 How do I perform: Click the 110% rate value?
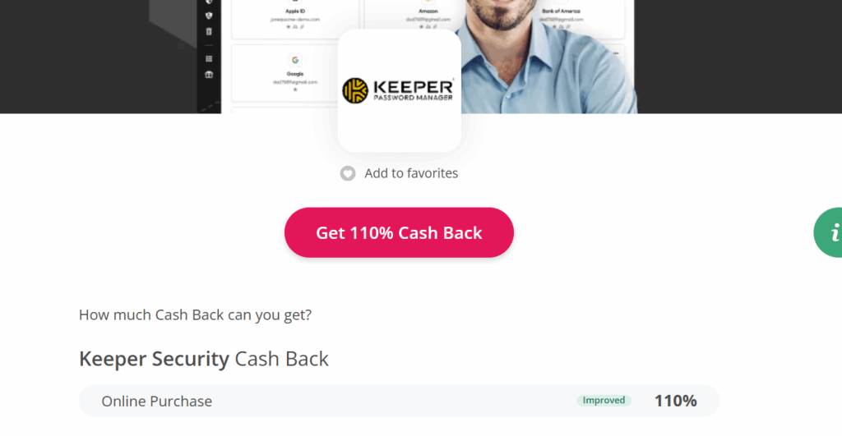(676, 401)
